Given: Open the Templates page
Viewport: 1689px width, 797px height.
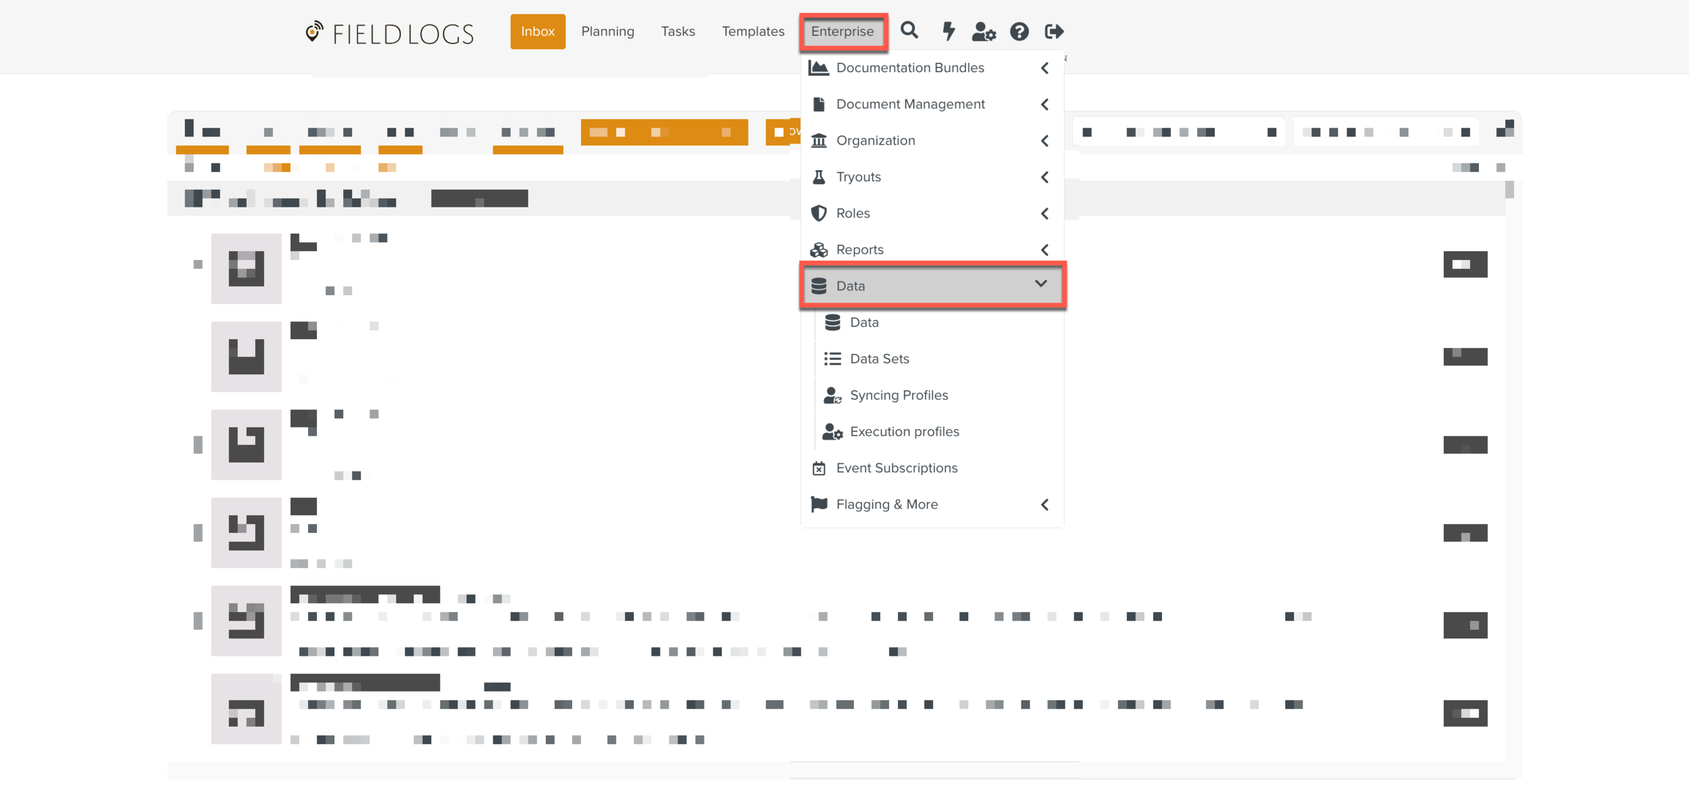Looking at the screenshot, I should tap(753, 31).
